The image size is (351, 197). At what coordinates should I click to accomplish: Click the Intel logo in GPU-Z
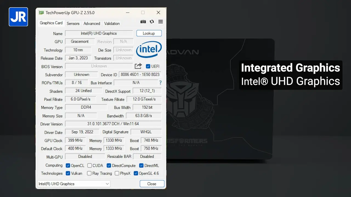[149, 50]
